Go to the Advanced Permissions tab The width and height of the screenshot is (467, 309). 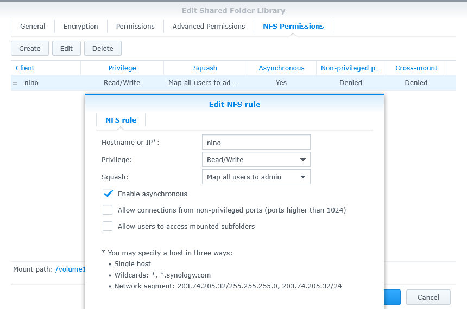(x=209, y=26)
